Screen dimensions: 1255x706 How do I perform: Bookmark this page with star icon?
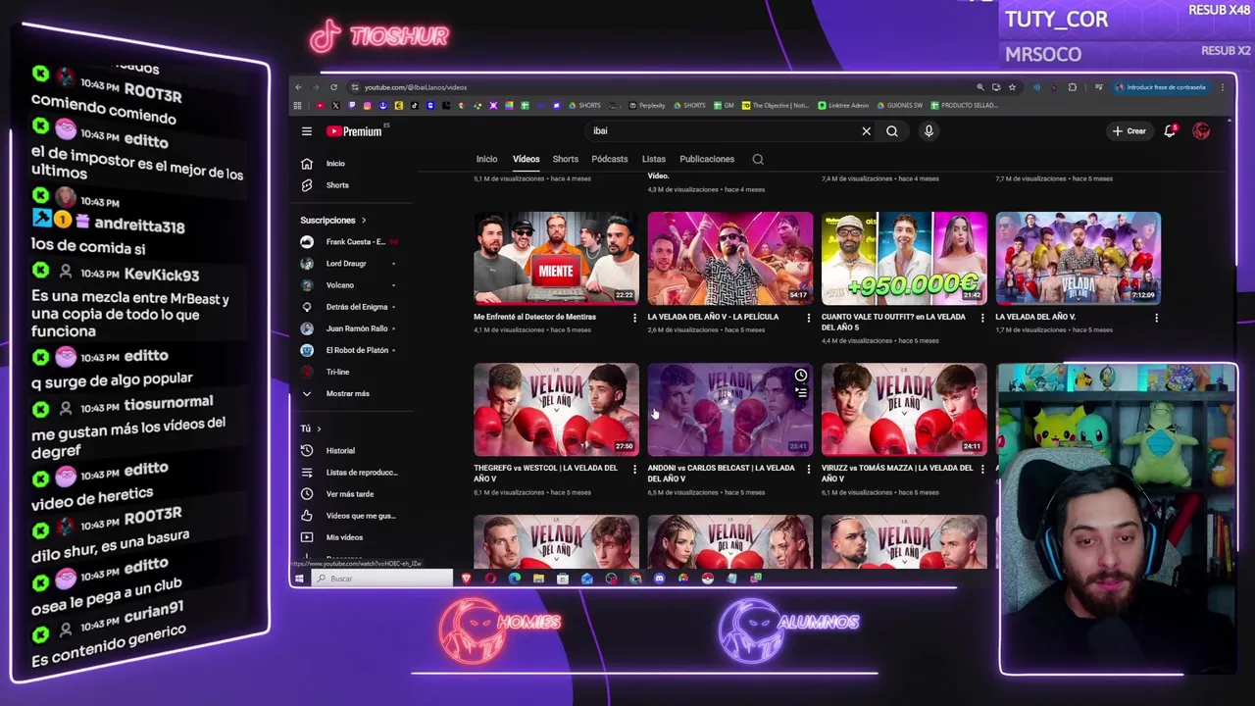coord(1012,87)
